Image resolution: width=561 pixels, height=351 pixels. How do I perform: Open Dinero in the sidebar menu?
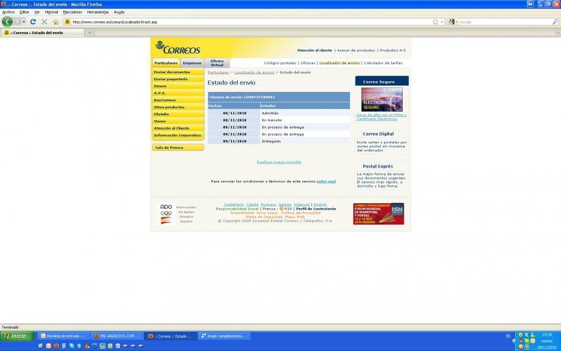pos(178,86)
